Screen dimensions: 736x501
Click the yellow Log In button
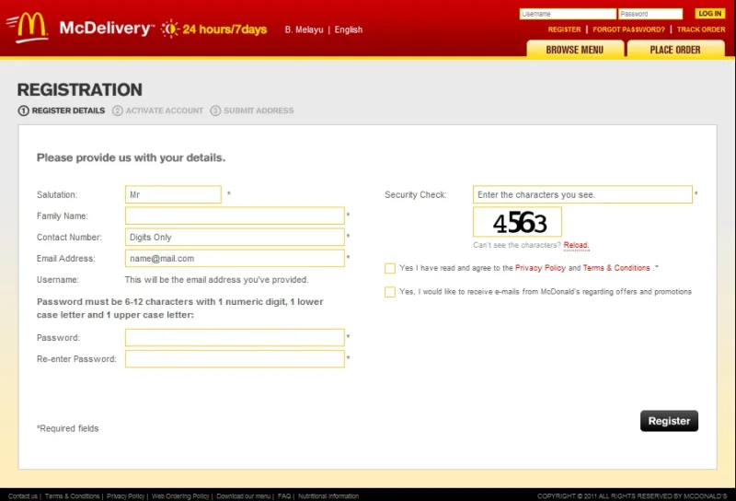709,14
